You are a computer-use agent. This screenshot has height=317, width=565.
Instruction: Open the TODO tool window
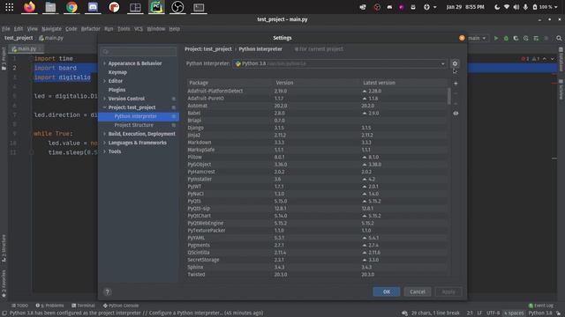pos(19,306)
